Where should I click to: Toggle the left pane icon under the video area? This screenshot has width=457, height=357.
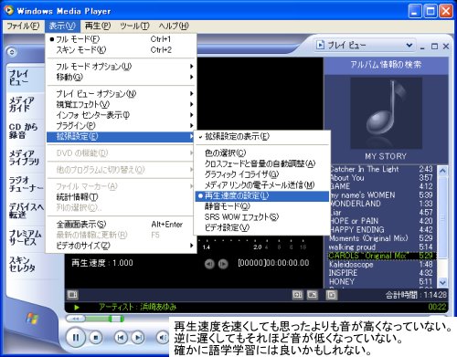click(x=72, y=294)
